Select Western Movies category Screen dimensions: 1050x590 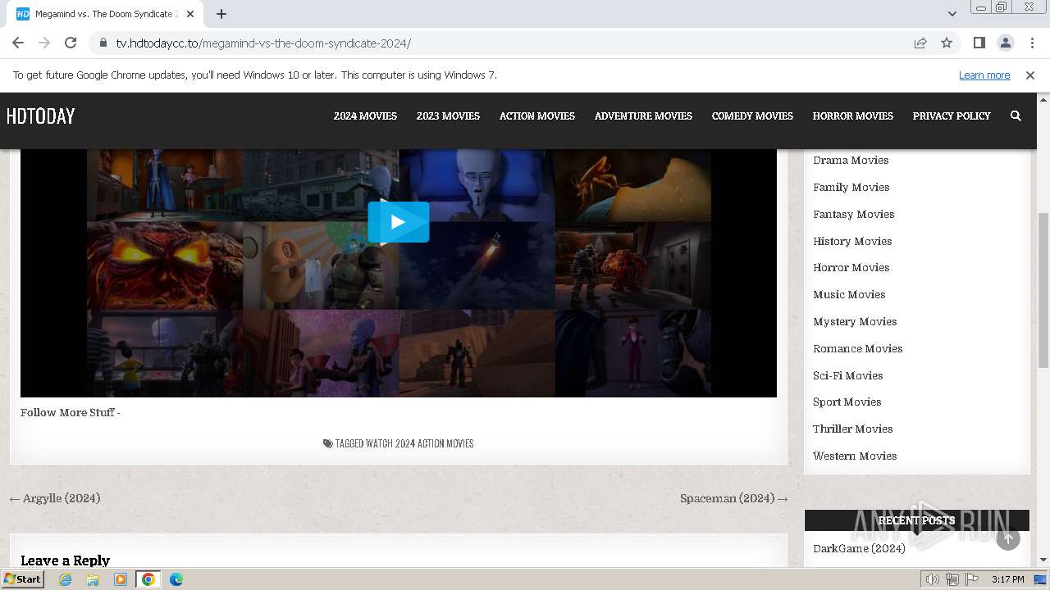[855, 456]
